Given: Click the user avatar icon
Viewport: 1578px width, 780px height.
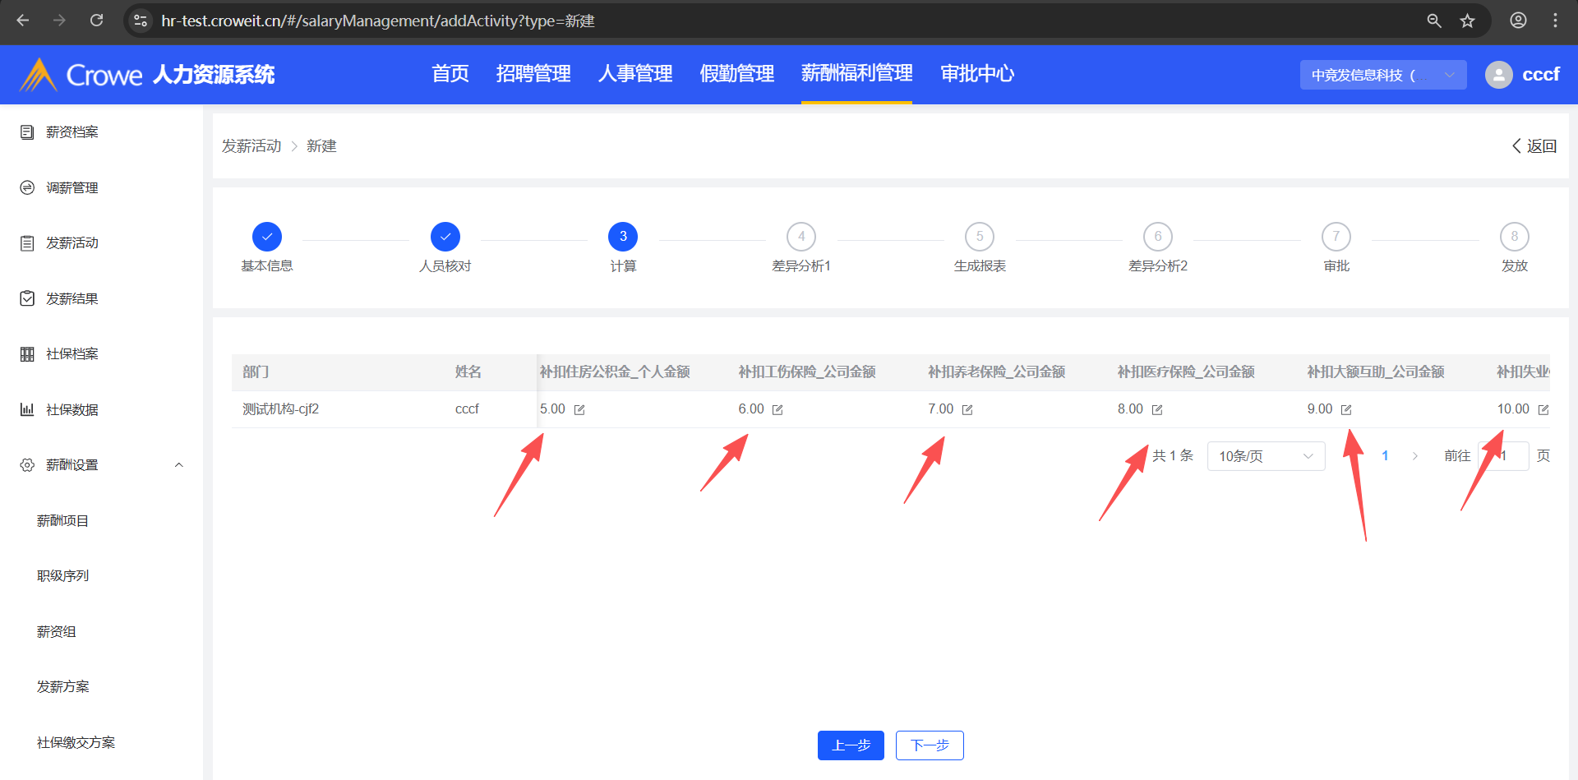Looking at the screenshot, I should [x=1498, y=75].
